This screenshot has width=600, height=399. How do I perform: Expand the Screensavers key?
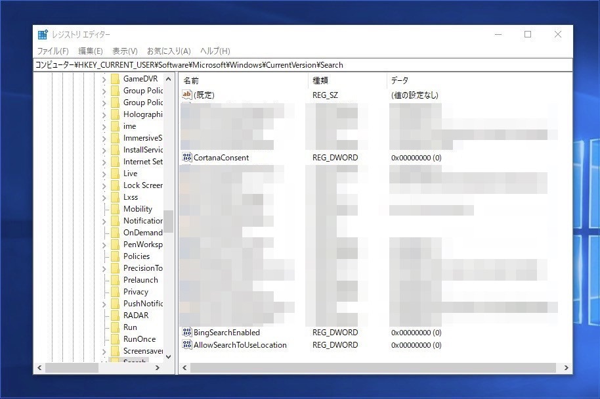click(104, 352)
